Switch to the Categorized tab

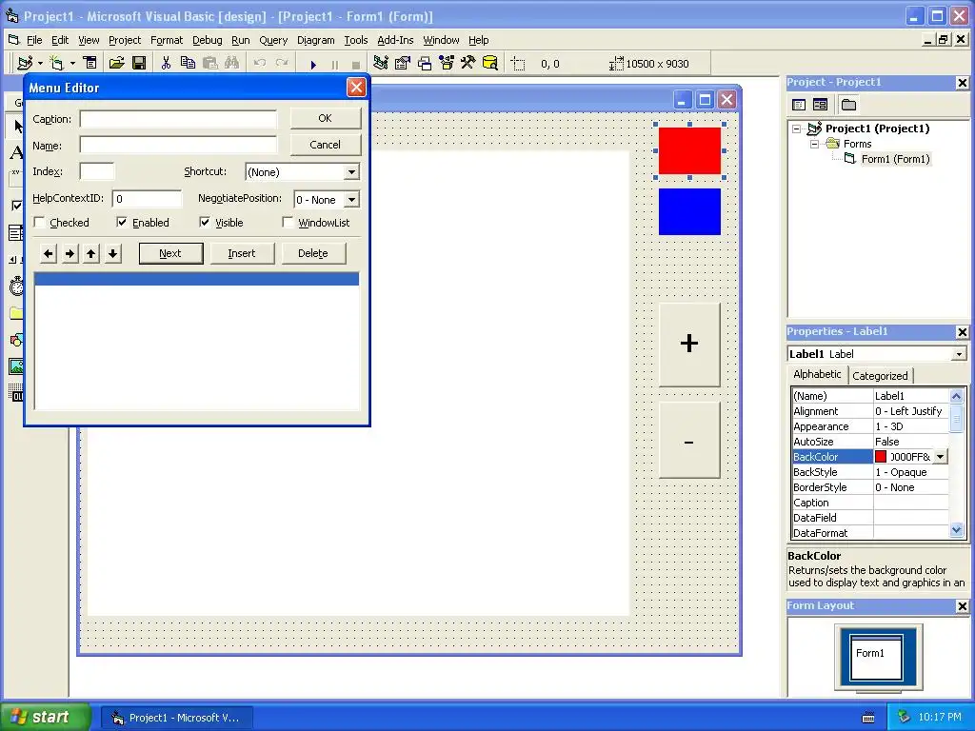[880, 375]
